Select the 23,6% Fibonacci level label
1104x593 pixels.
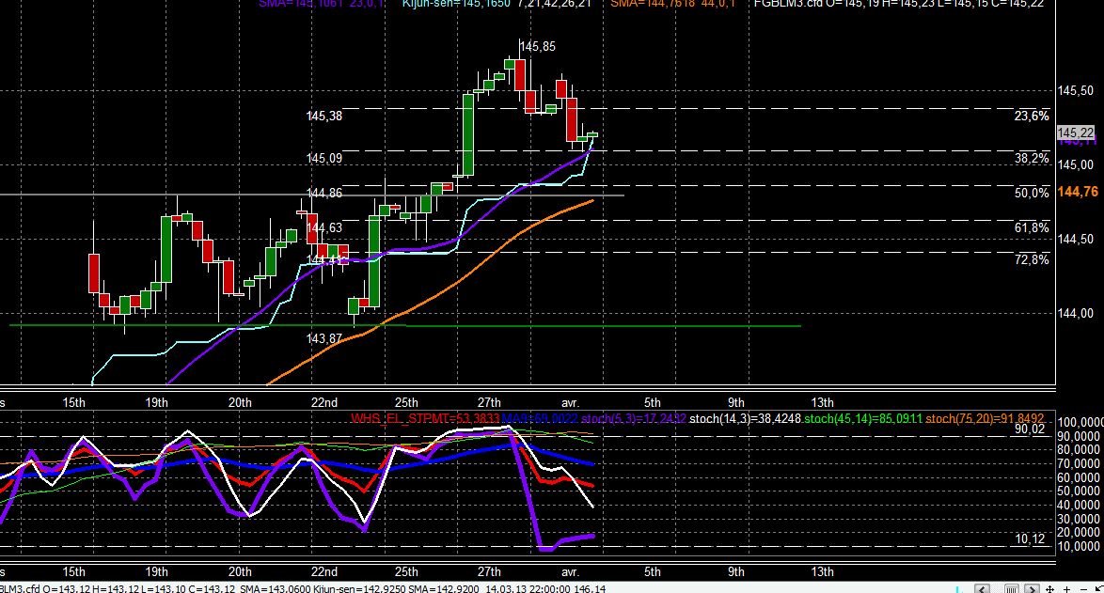1032,117
